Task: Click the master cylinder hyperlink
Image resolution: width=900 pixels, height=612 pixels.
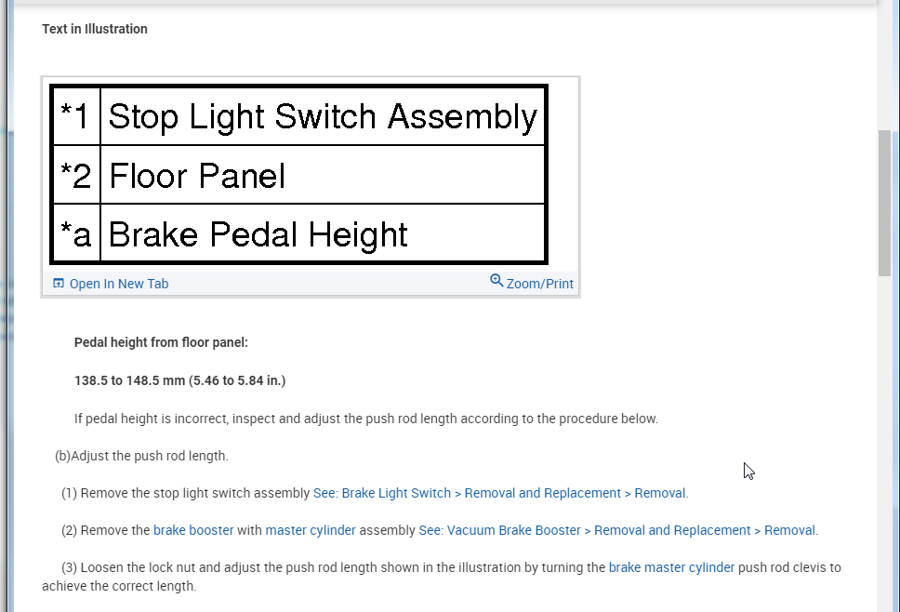Action: (310, 530)
